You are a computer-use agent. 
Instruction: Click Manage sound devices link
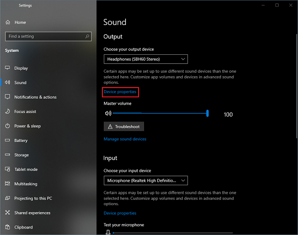[x=125, y=139]
